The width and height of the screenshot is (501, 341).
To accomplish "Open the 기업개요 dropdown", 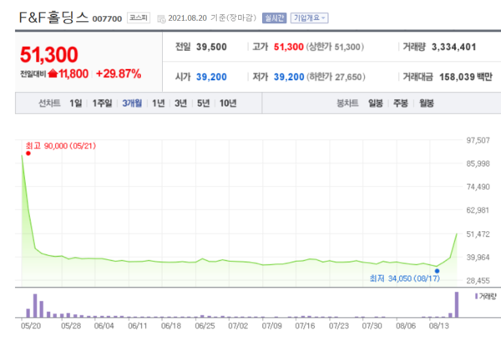I will coord(309,18).
